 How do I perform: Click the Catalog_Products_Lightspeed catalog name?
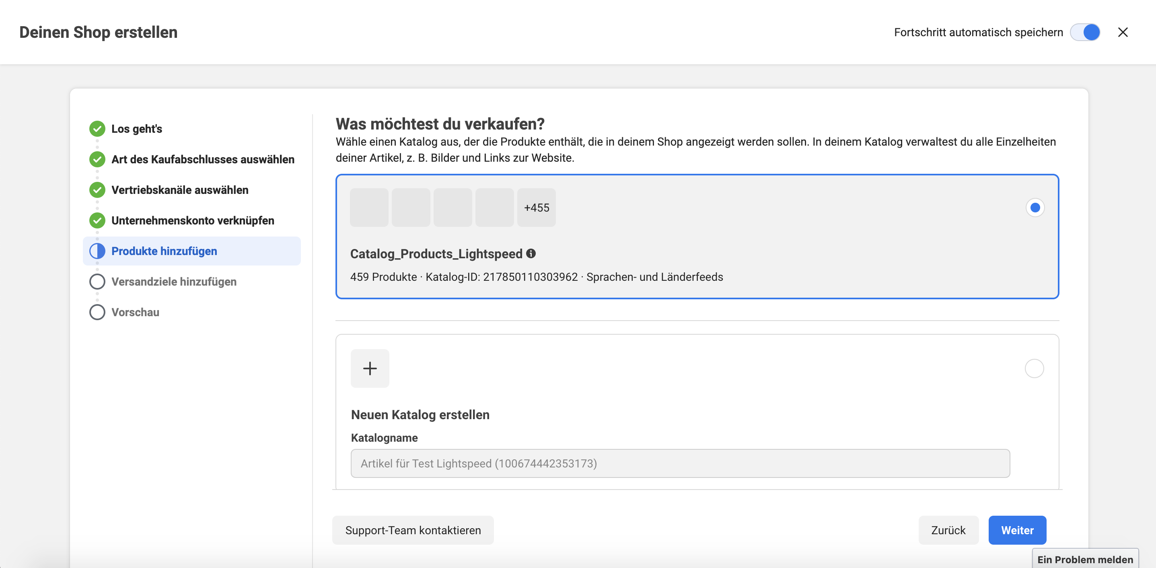436,253
